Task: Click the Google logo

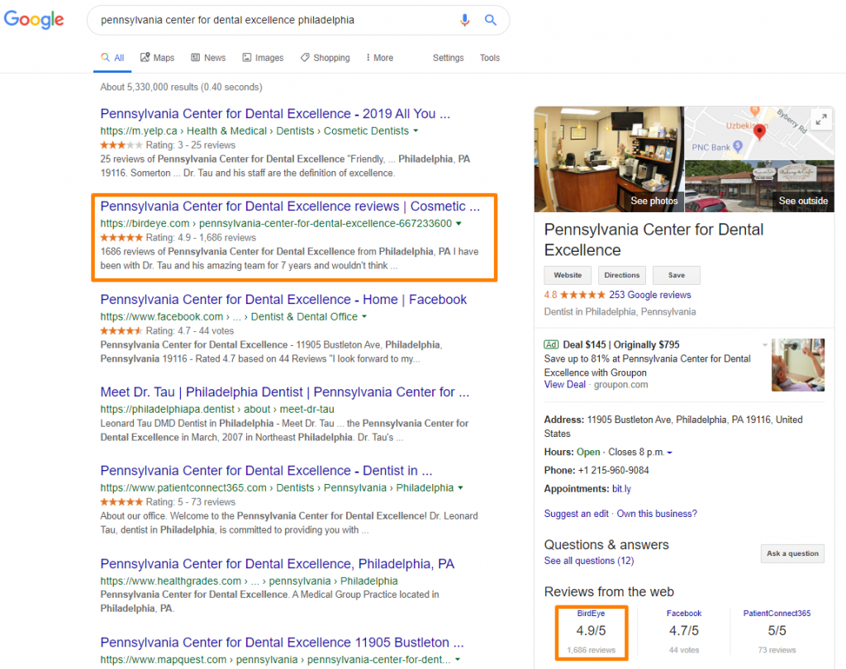Action: pos(34,20)
